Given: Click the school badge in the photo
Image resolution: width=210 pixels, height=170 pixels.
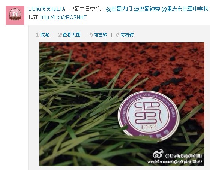Looking at the screenshot, I should (148, 116).
